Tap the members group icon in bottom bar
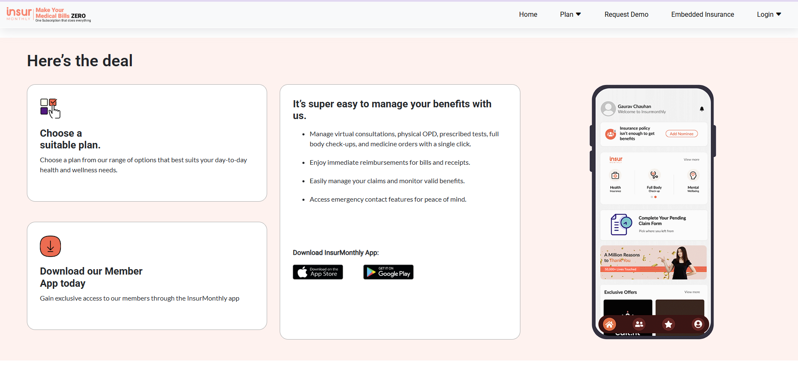This screenshot has width=798, height=371. [x=639, y=324]
